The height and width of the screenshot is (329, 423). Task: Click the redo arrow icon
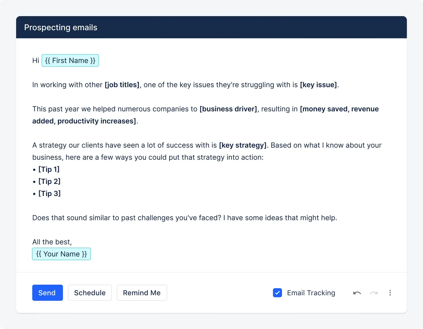coord(374,293)
